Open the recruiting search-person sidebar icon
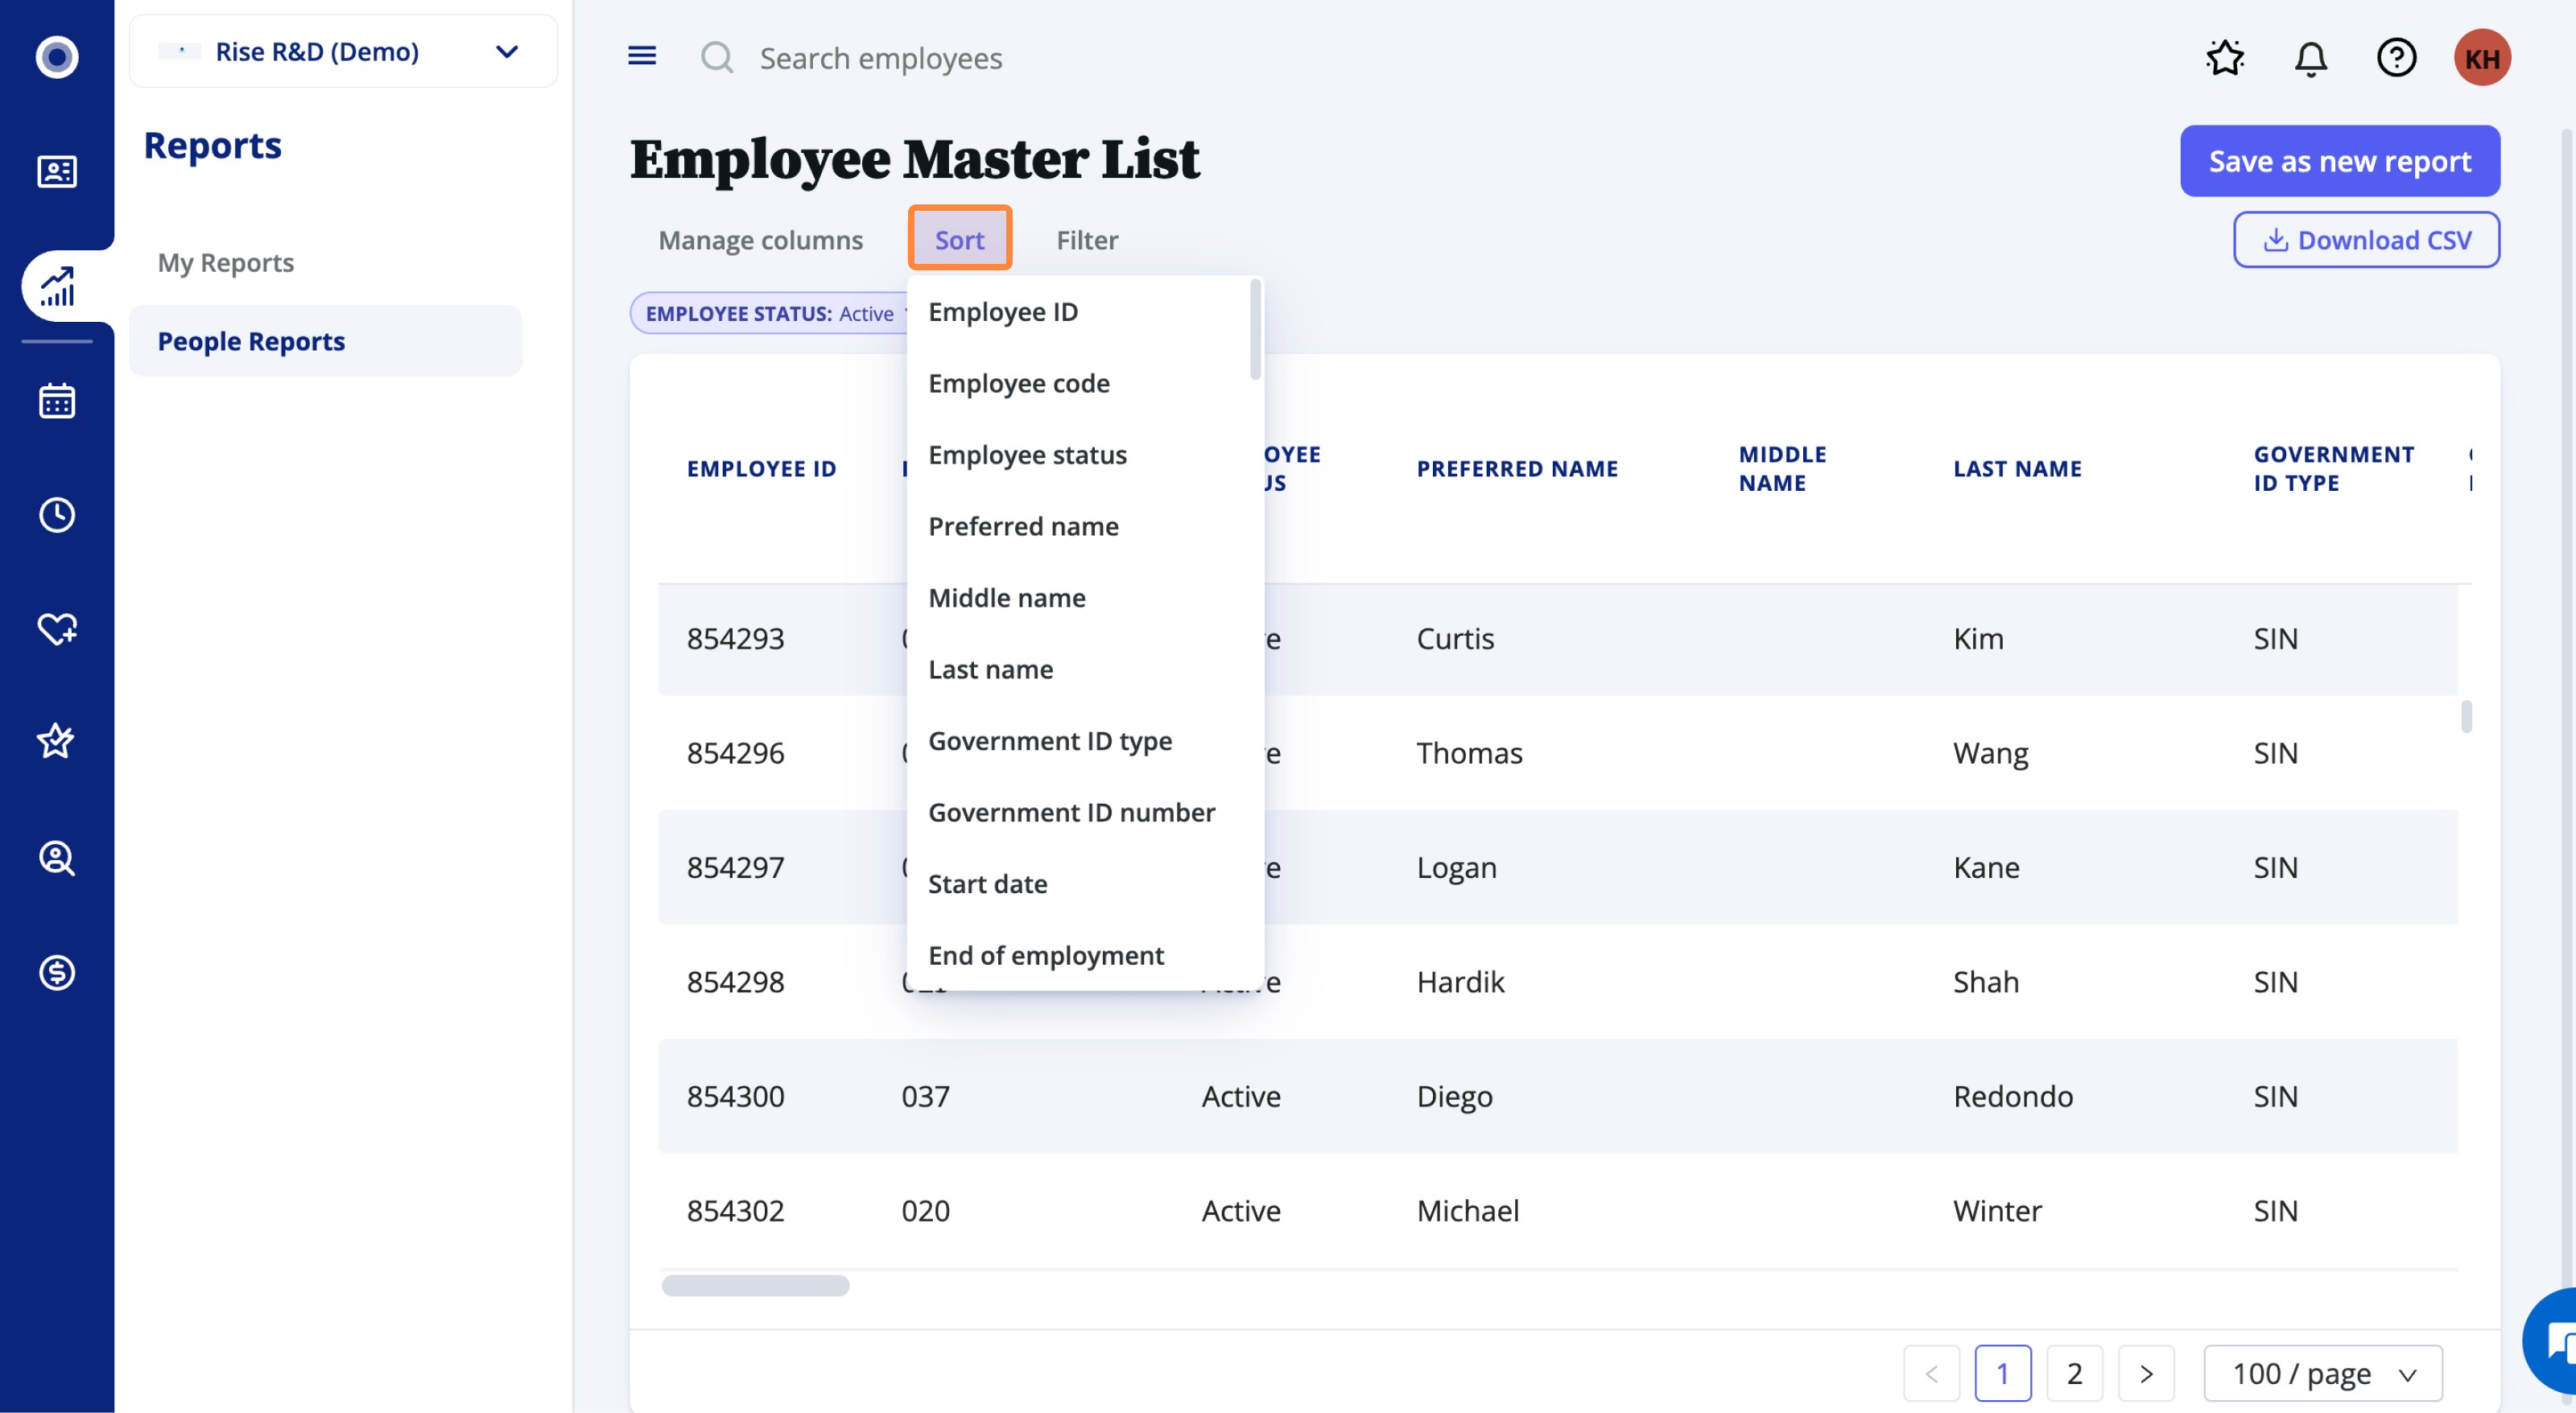The image size is (2576, 1413). tap(57, 859)
